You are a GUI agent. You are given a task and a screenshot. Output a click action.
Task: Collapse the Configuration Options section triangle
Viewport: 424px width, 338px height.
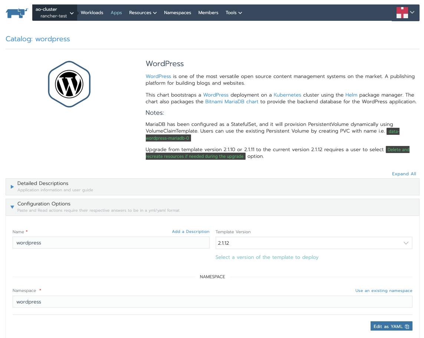[12, 207]
